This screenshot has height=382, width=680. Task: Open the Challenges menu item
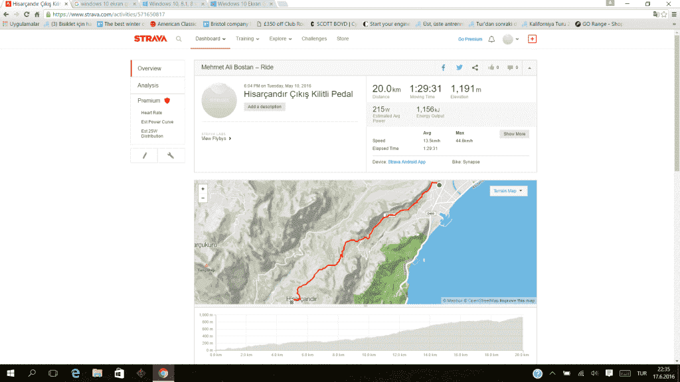tap(314, 39)
